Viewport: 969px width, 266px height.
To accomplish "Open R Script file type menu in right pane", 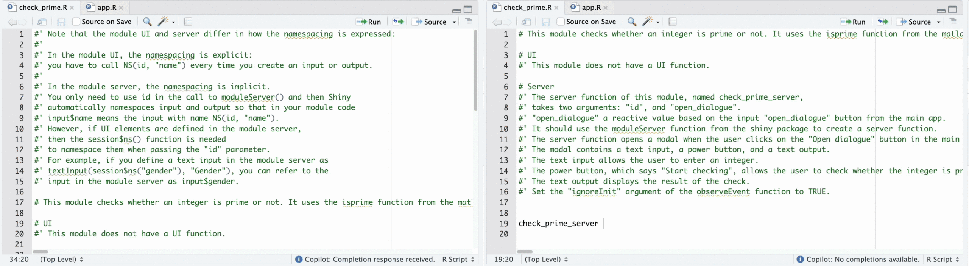I will (x=943, y=259).
